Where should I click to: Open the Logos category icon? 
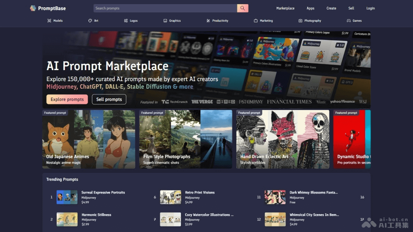pos(126,21)
